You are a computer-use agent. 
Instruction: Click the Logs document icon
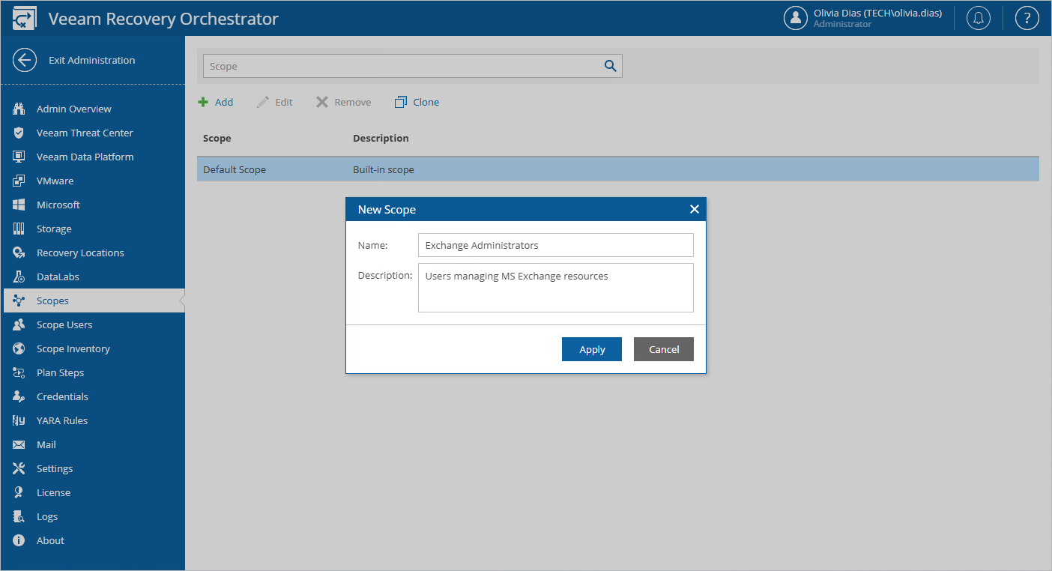(19, 516)
